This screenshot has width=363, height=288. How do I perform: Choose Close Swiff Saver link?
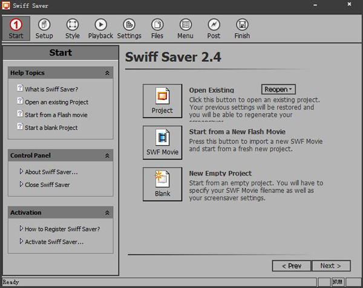47,185
